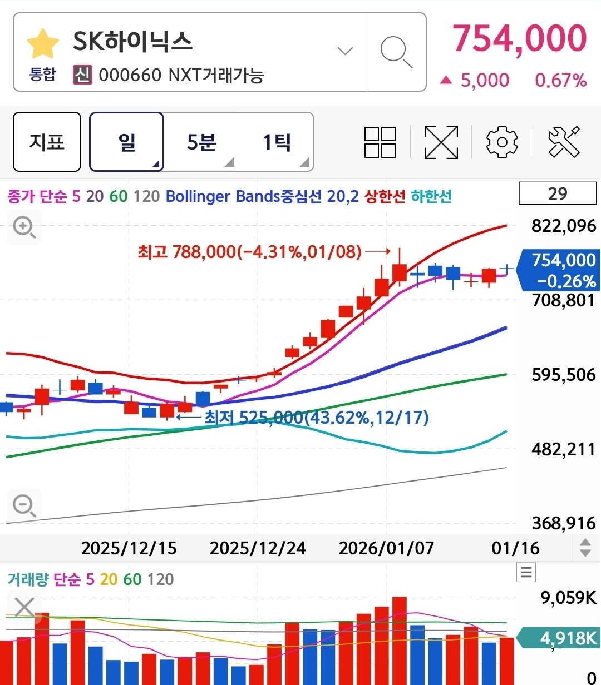
Task: Click the 2025/12/24 date label
Action: [258, 548]
